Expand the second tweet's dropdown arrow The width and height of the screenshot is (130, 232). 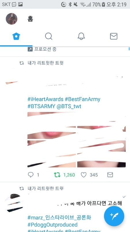click(124, 197)
